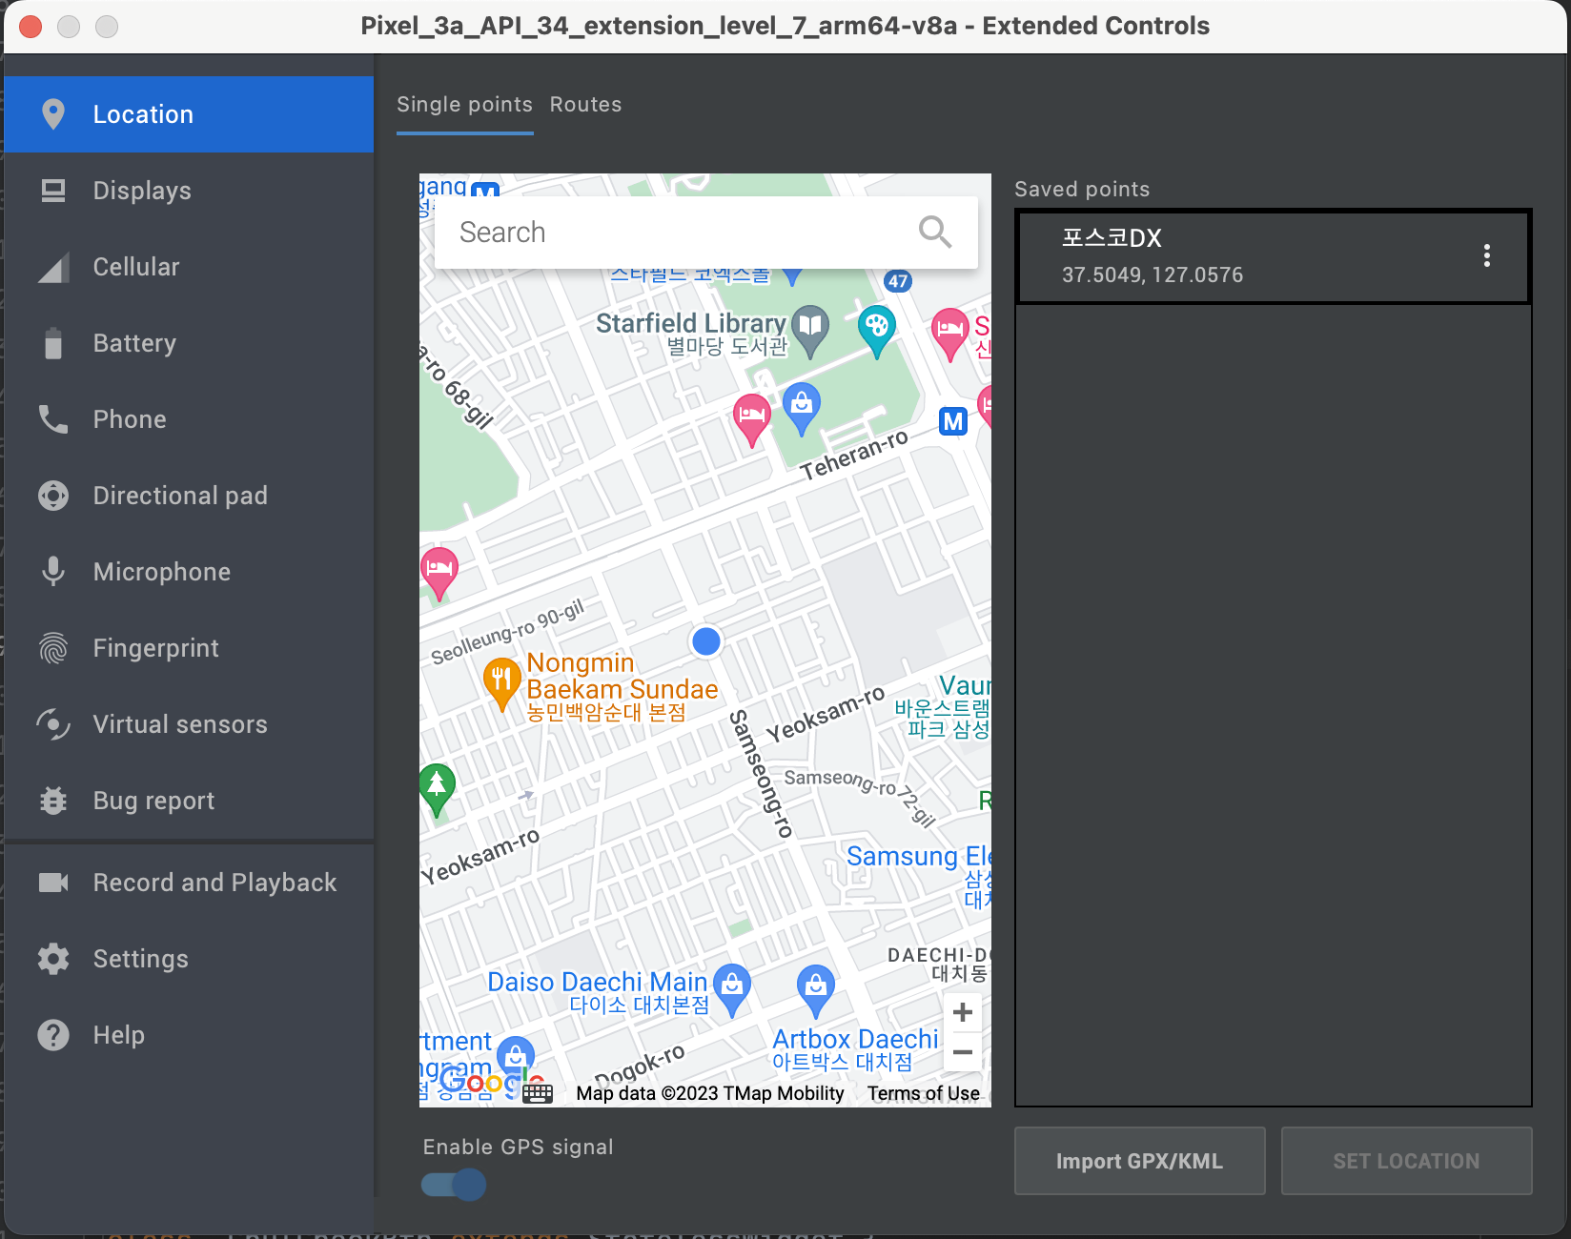Click the Record and Playback camera icon

[x=53, y=883]
